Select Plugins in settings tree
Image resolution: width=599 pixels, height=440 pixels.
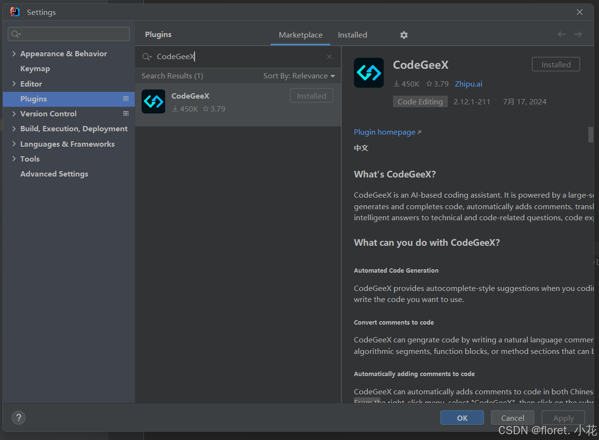[x=69, y=99]
